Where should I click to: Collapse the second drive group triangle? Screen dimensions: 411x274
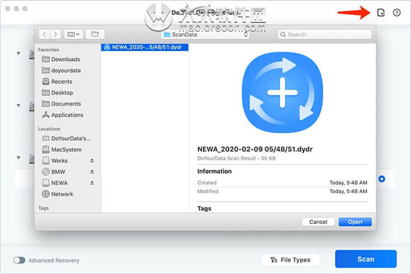point(18,105)
